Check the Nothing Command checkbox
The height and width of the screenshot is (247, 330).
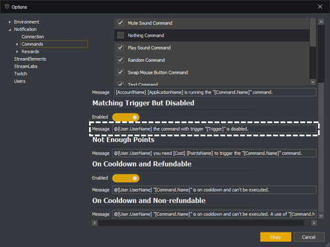tap(121, 35)
